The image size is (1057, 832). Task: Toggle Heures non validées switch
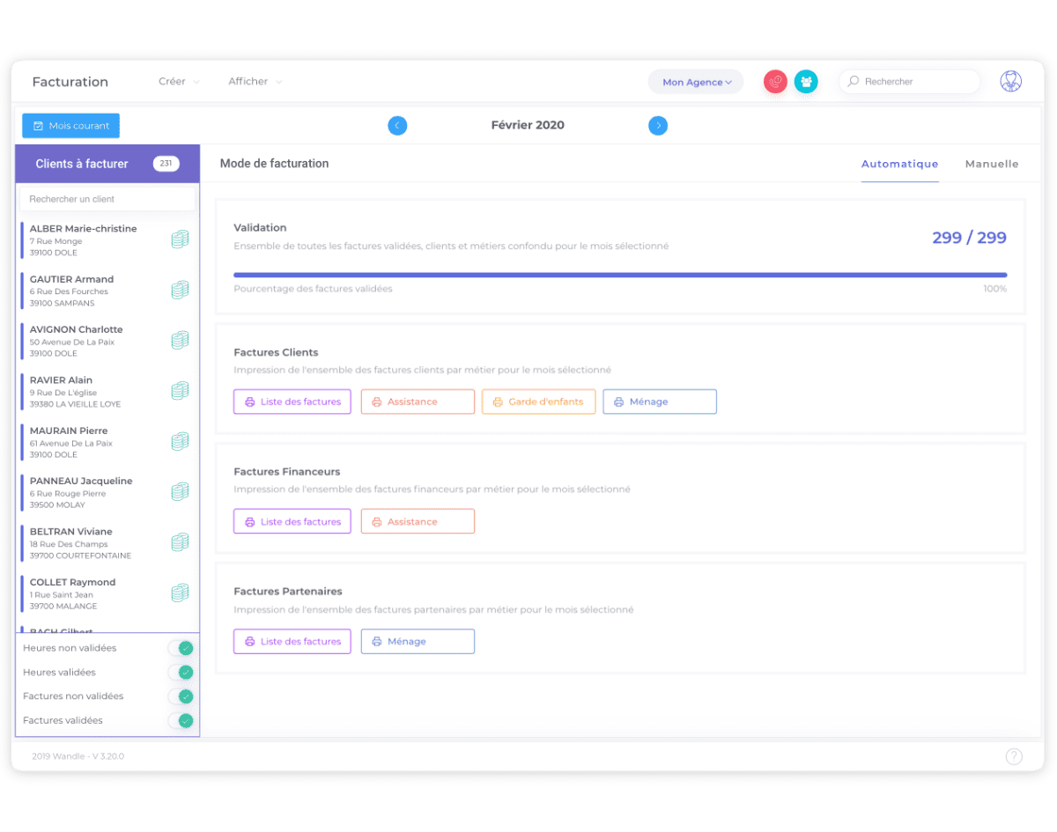tap(181, 648)
